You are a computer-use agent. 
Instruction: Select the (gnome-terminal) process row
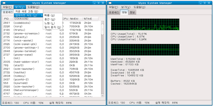[x=52, y=51]
